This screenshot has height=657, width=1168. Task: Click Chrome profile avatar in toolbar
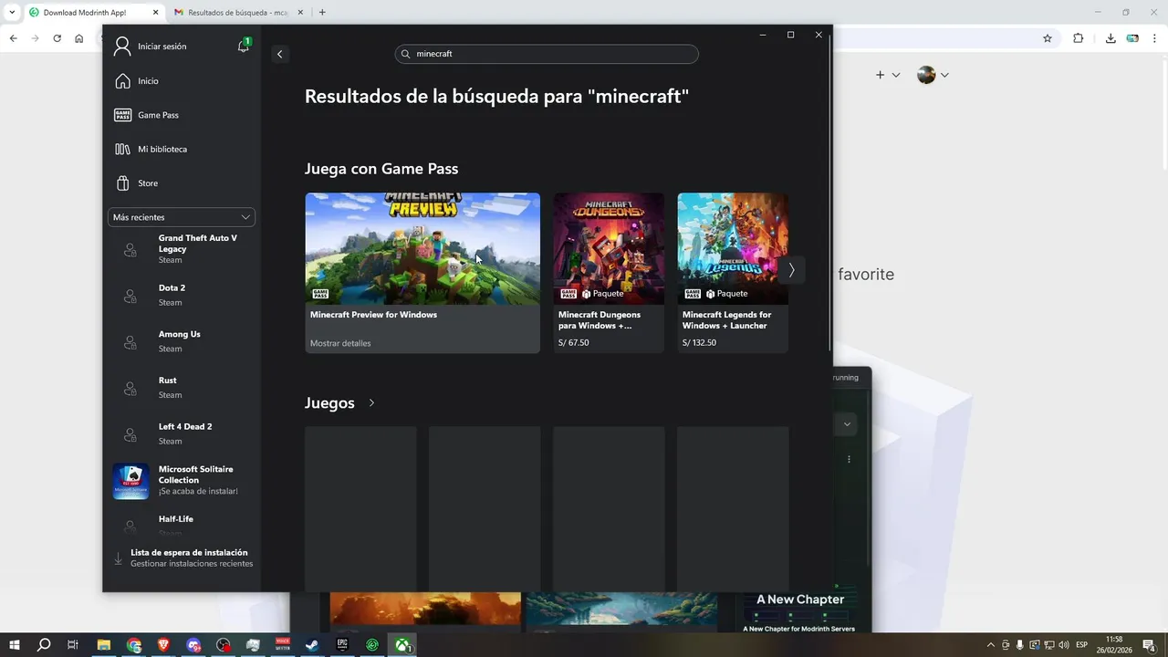point(1132,38)
